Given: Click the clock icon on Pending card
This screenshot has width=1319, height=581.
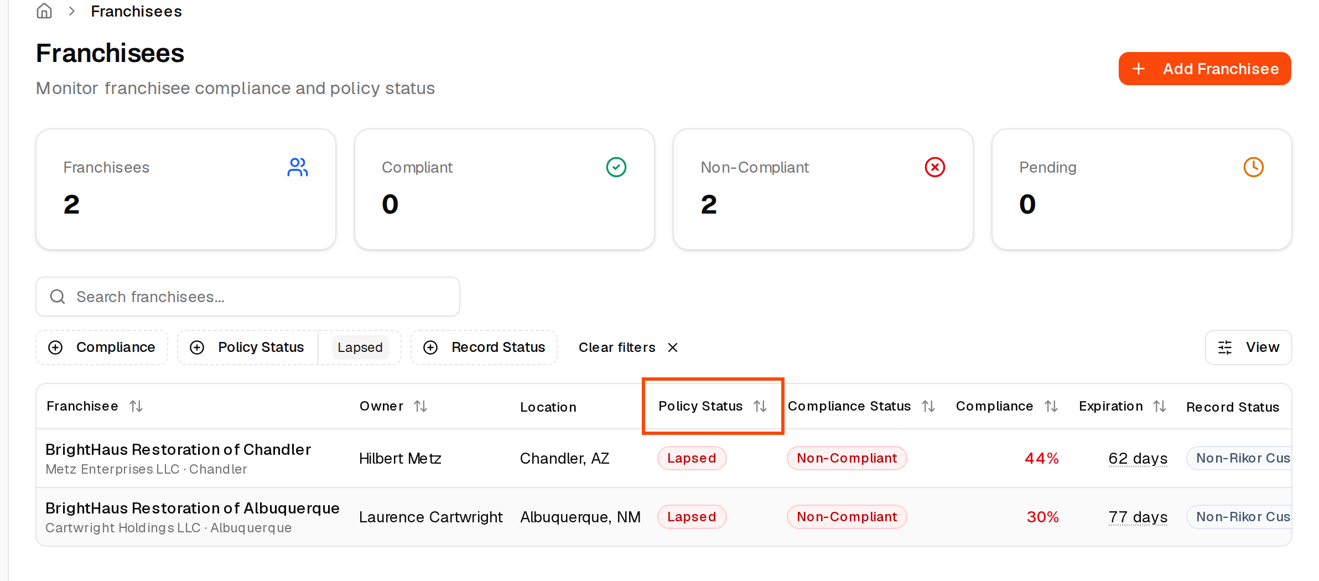Looking at the screenshot, I should point(1254,167).
